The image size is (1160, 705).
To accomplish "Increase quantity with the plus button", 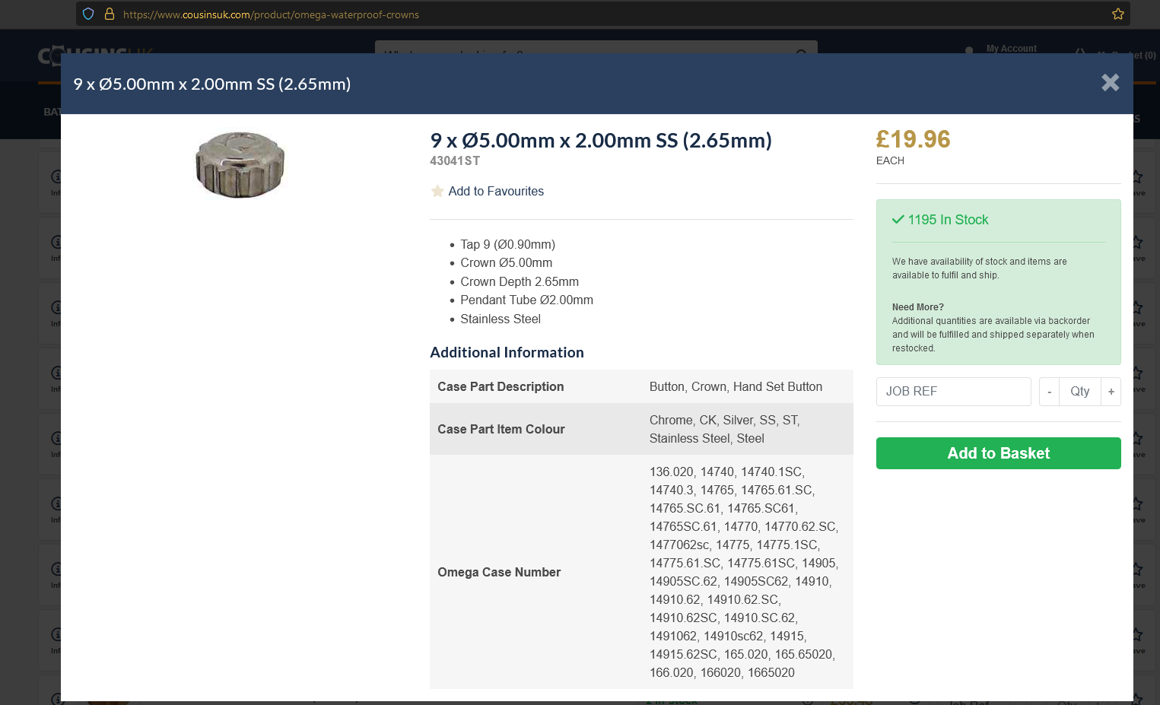I will (x=1111, y=392).
